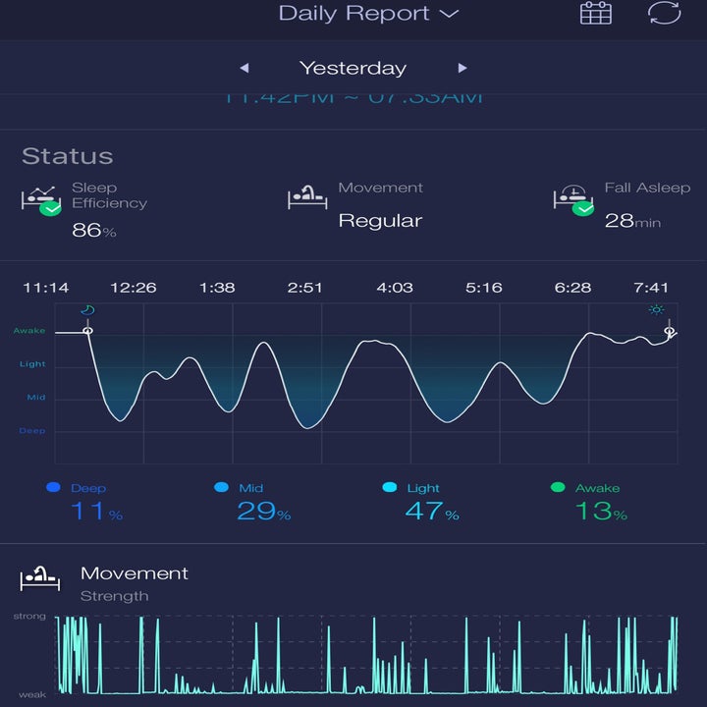Tap the Movement Strength bed icon
Image resolution: width=707 pixels, height=707 pixels.
[x=41, y=579]
